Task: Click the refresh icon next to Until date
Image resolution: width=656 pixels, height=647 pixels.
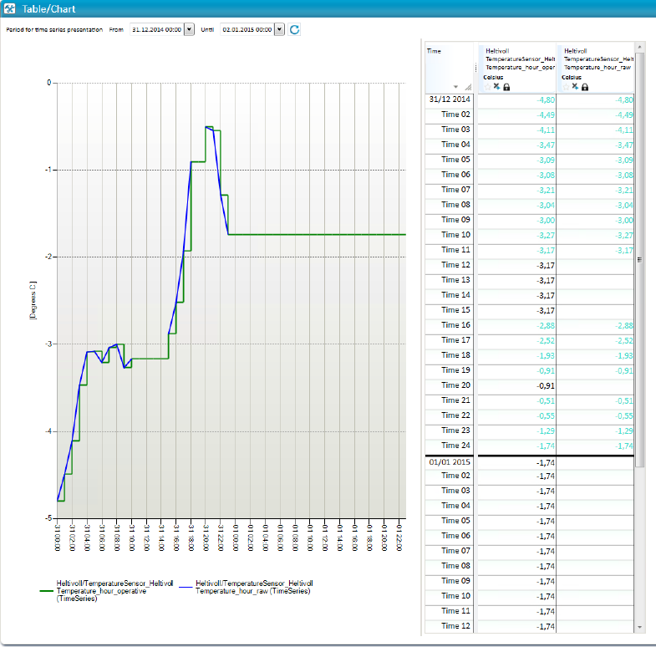Action: [294, 29]
